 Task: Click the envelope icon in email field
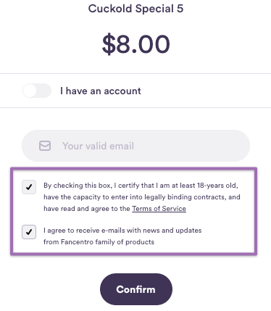click(x=45, y=146)
